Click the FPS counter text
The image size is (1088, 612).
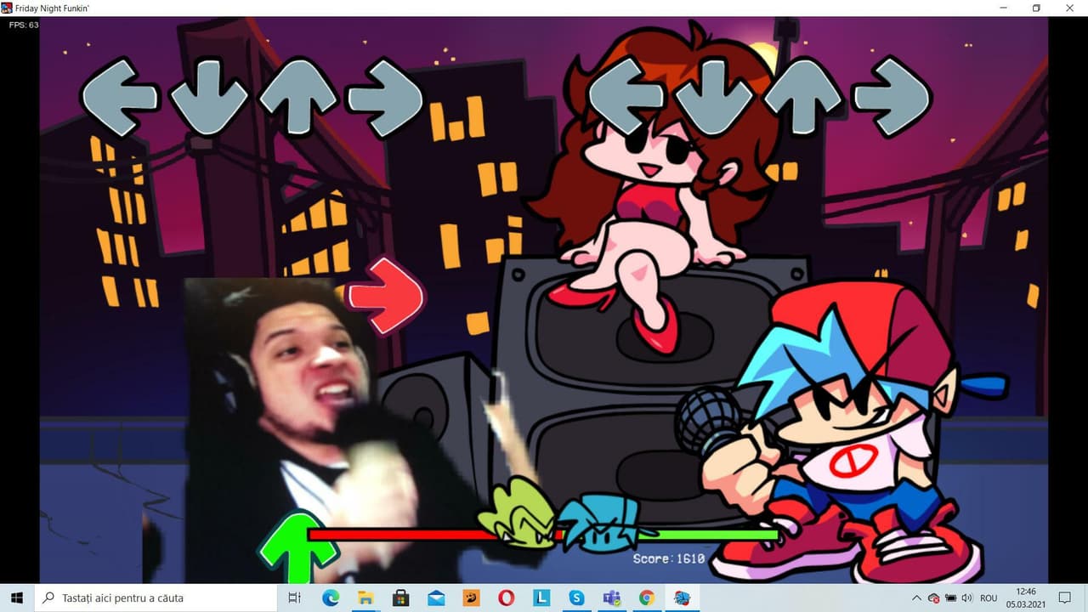24,25
